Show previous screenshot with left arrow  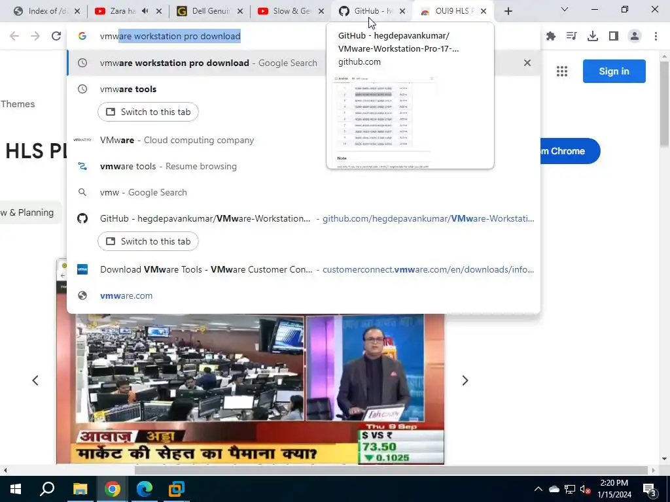tap(35, 380)
